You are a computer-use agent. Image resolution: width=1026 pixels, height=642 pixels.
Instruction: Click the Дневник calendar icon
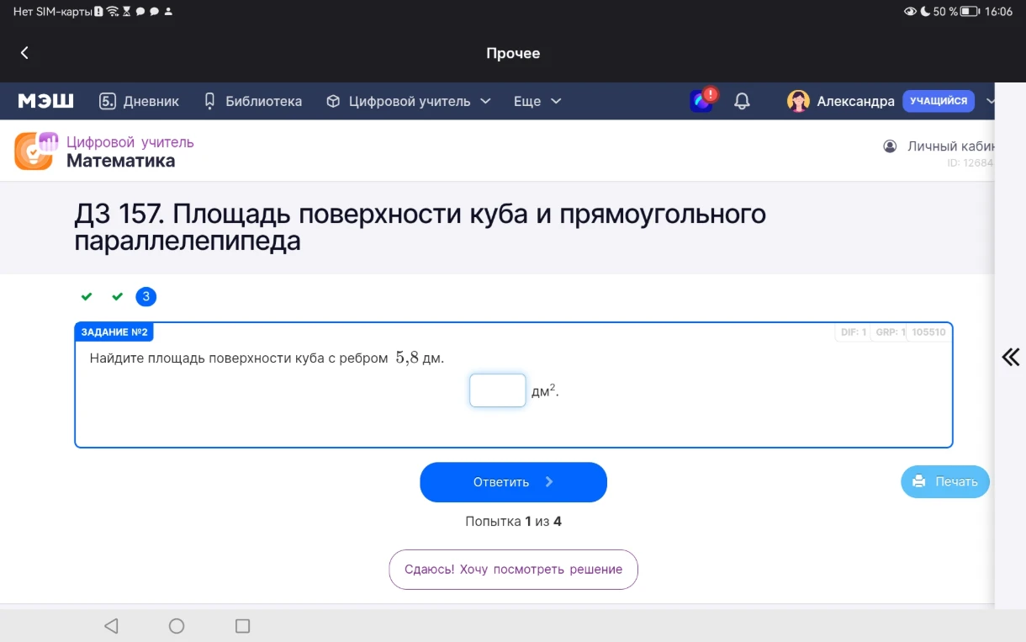(x=108, y=101)
